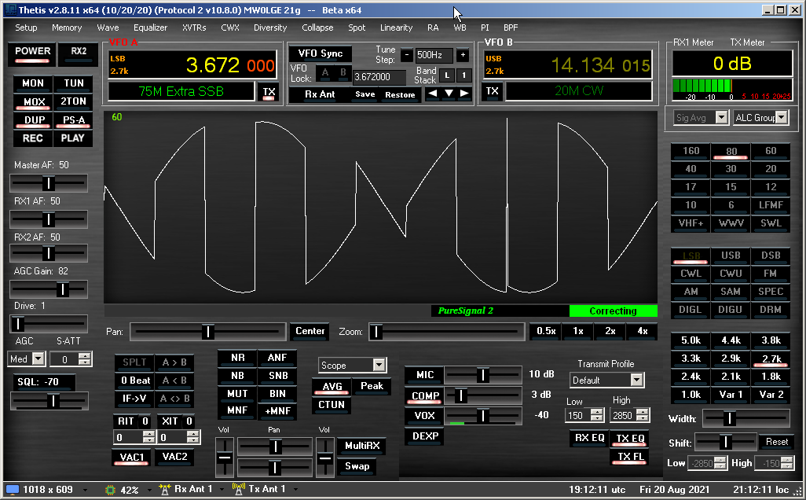Open the Scope display mode dropdown
Image resolution: width=806 pixels, height=500 pixels.
379,365
